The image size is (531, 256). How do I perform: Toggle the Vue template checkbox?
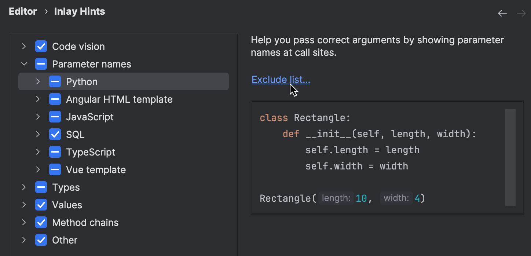[55, 169]
